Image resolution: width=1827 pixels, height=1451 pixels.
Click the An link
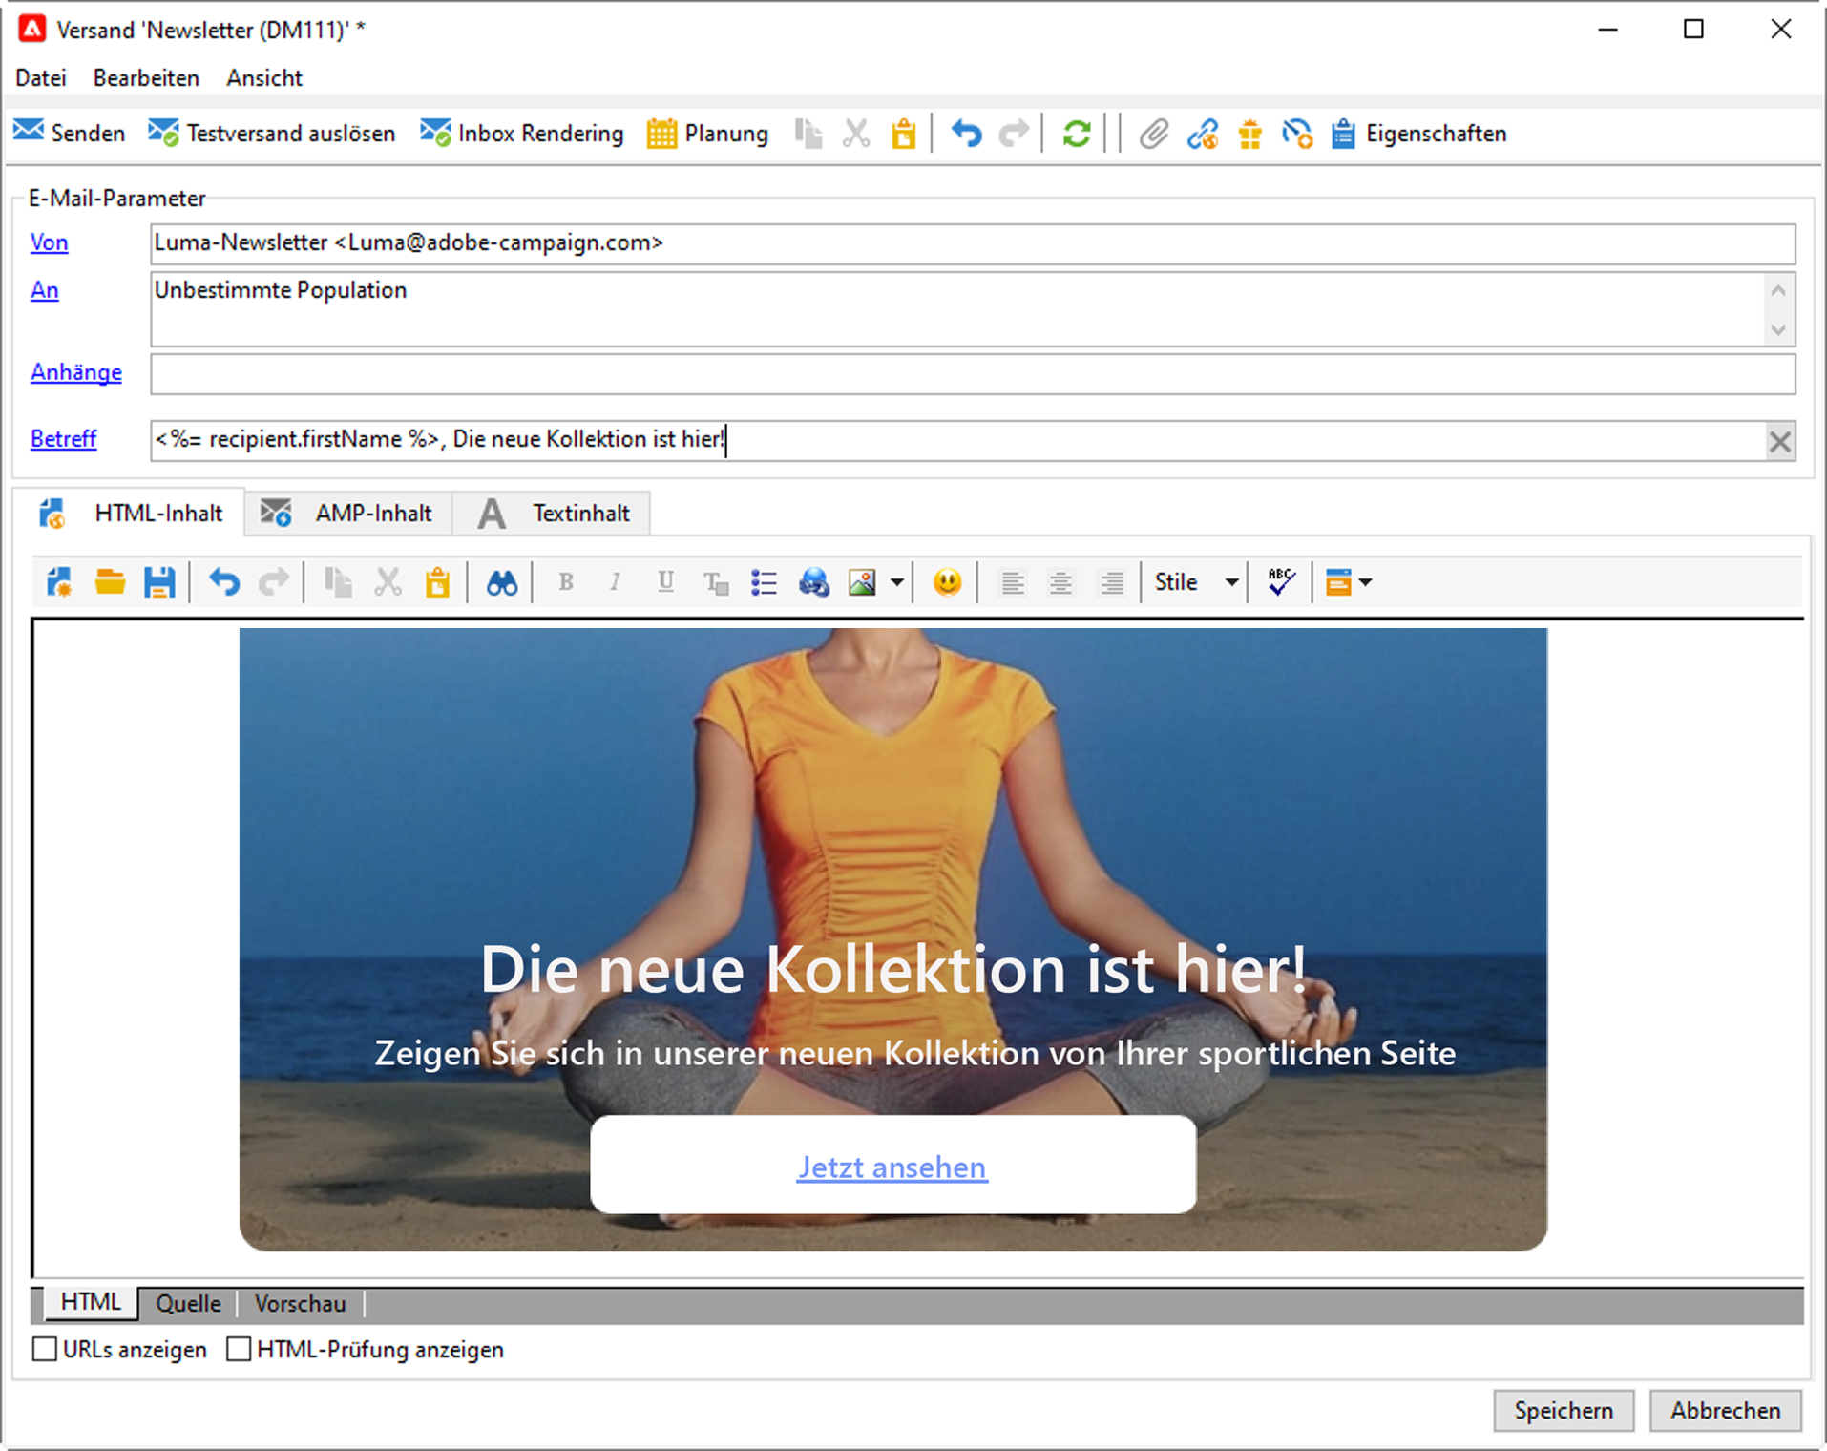pyautogui.click(x=44, y=290)
